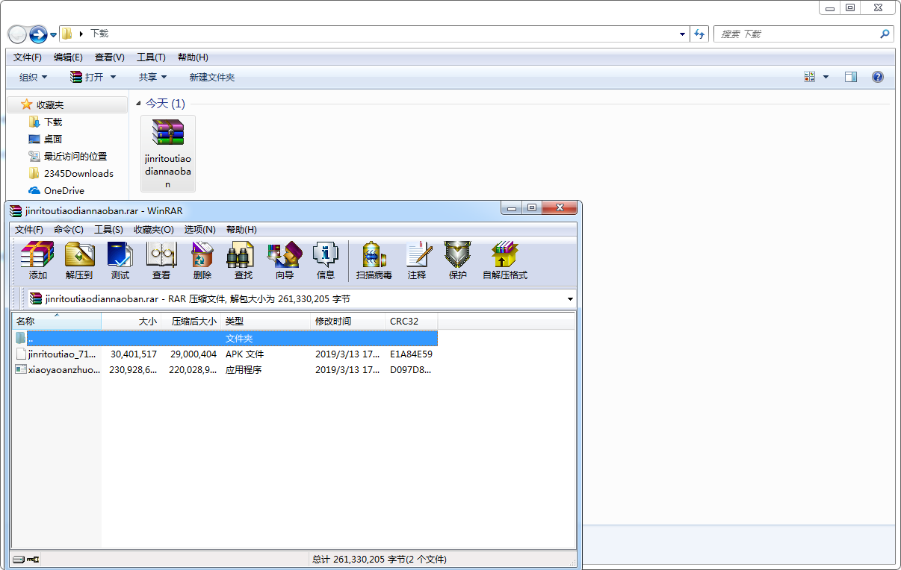The image size is (901, 570).
Task: Open 最近访问的位置 in sidebar
Action: [68, 157]
